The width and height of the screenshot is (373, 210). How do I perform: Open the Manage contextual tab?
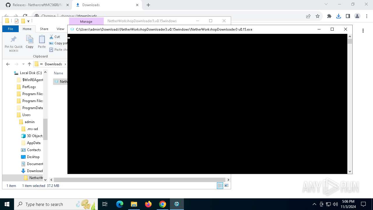pos(86,21)
